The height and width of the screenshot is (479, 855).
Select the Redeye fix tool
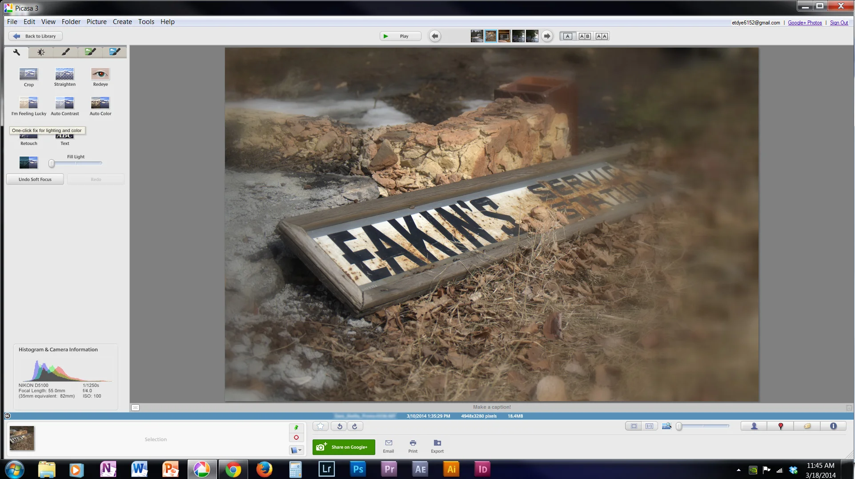(x=100, y=77)
